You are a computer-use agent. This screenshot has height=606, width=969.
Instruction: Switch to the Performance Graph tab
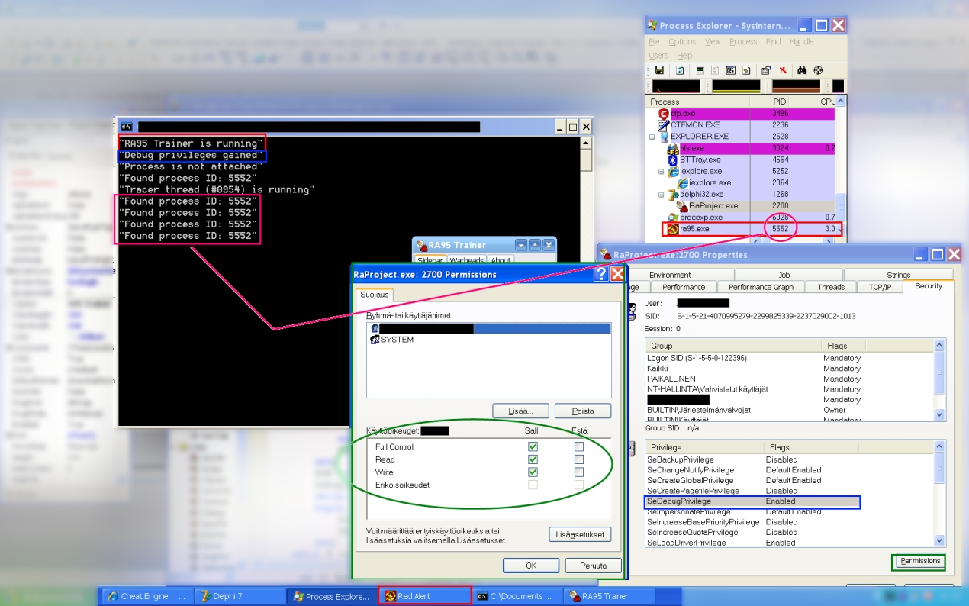pyautogui.click(x=761, y=287)
